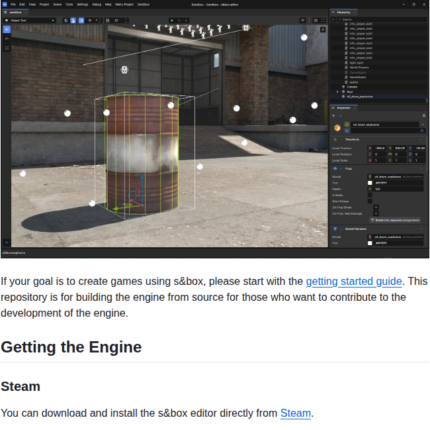Click the oil drum explosive name field
430x430 pixels.
coord(385,125)
